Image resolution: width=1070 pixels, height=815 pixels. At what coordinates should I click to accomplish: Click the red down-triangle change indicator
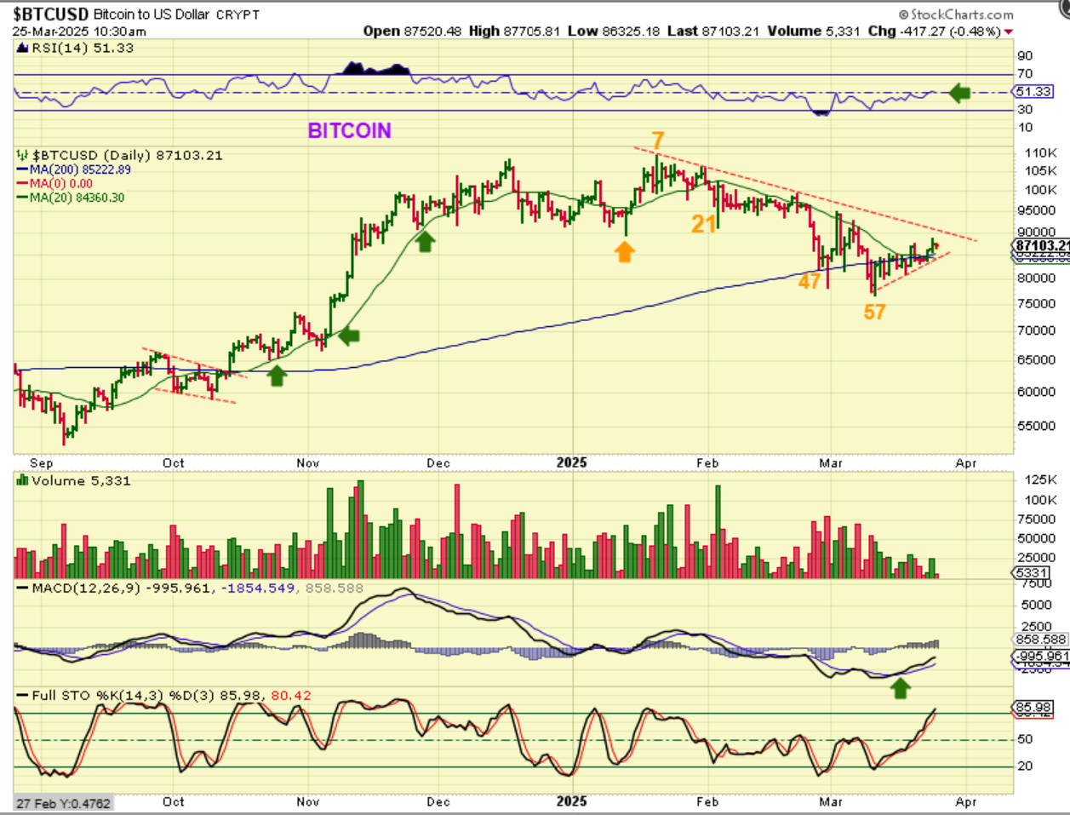[1009, 32]
